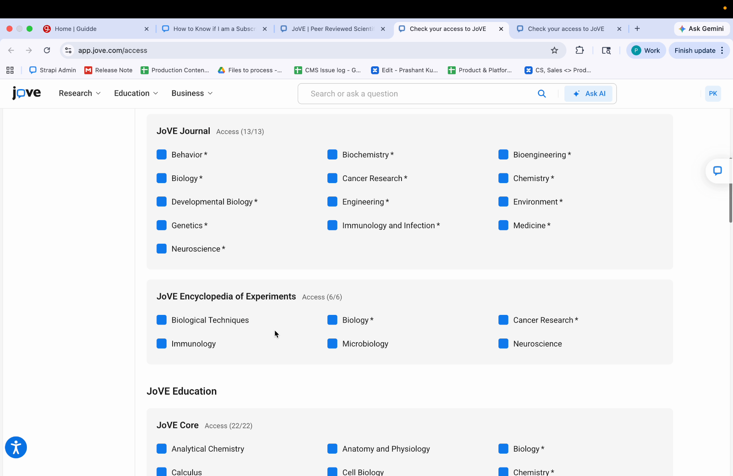This screenshot has width=733, height=476.
Task: Open the PK user profile menu
Action: click(x=713, y=94)
